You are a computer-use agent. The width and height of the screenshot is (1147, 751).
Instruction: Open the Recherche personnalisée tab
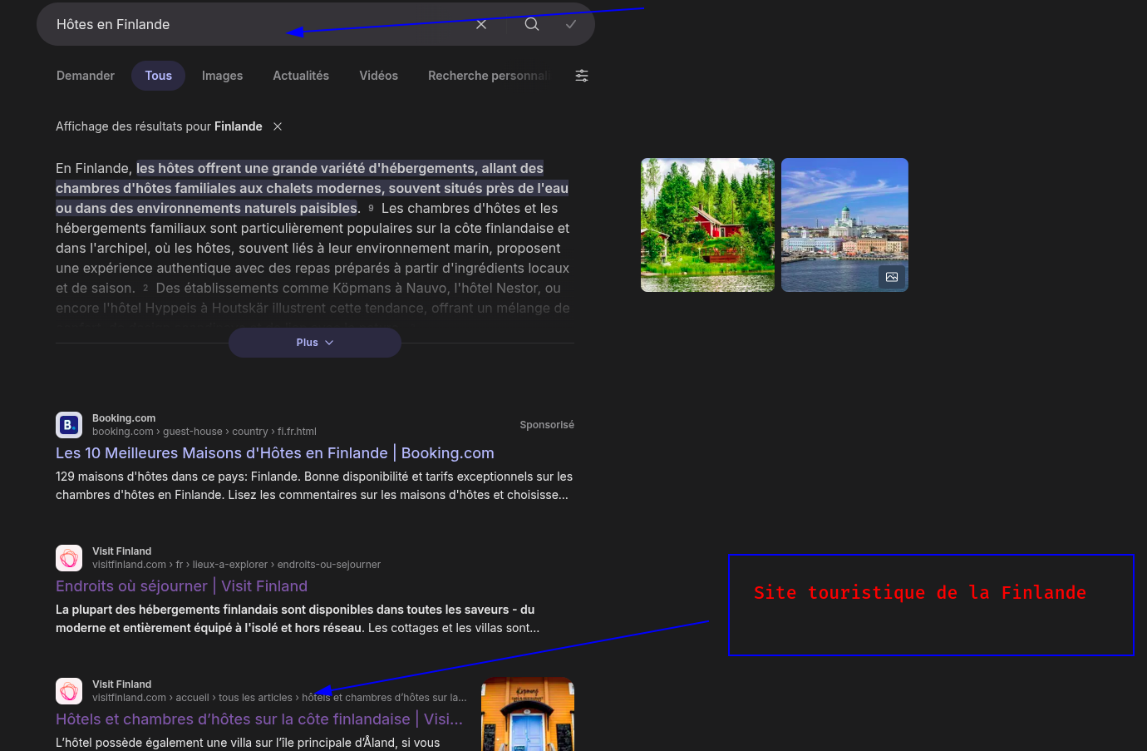pyautogui.click(x=490, y=76)
